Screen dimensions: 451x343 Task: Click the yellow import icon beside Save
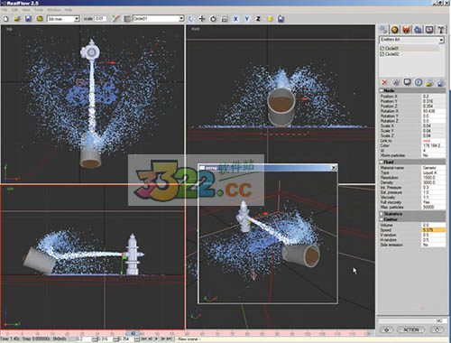point(40,19)
